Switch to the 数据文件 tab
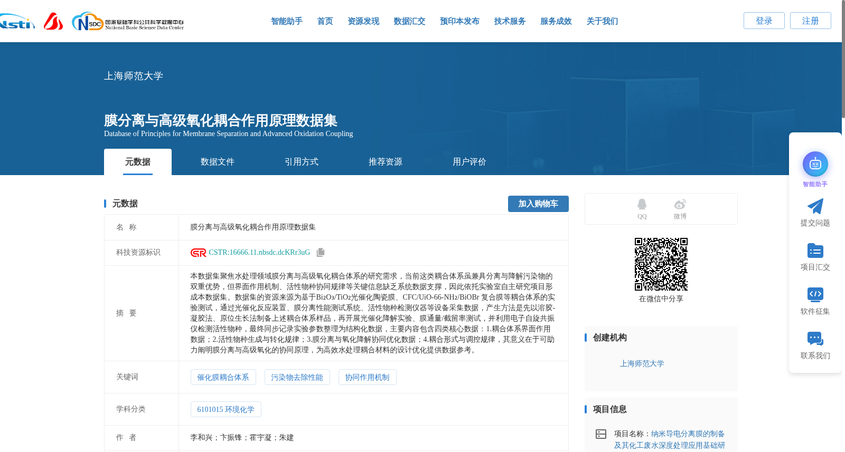 pyautogui.click(x=218, y=162)
